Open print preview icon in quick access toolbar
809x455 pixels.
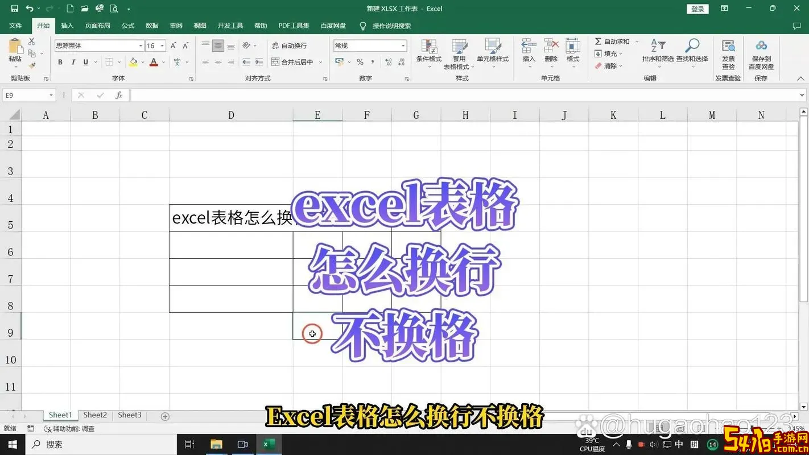click(114, 9)
